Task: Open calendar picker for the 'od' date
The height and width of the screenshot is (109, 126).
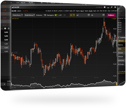Action: (89, 15)
